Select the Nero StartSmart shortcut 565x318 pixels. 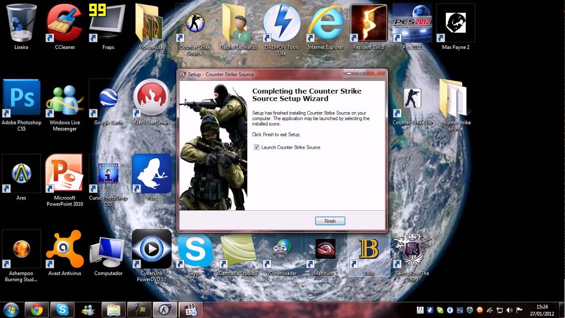151,102
